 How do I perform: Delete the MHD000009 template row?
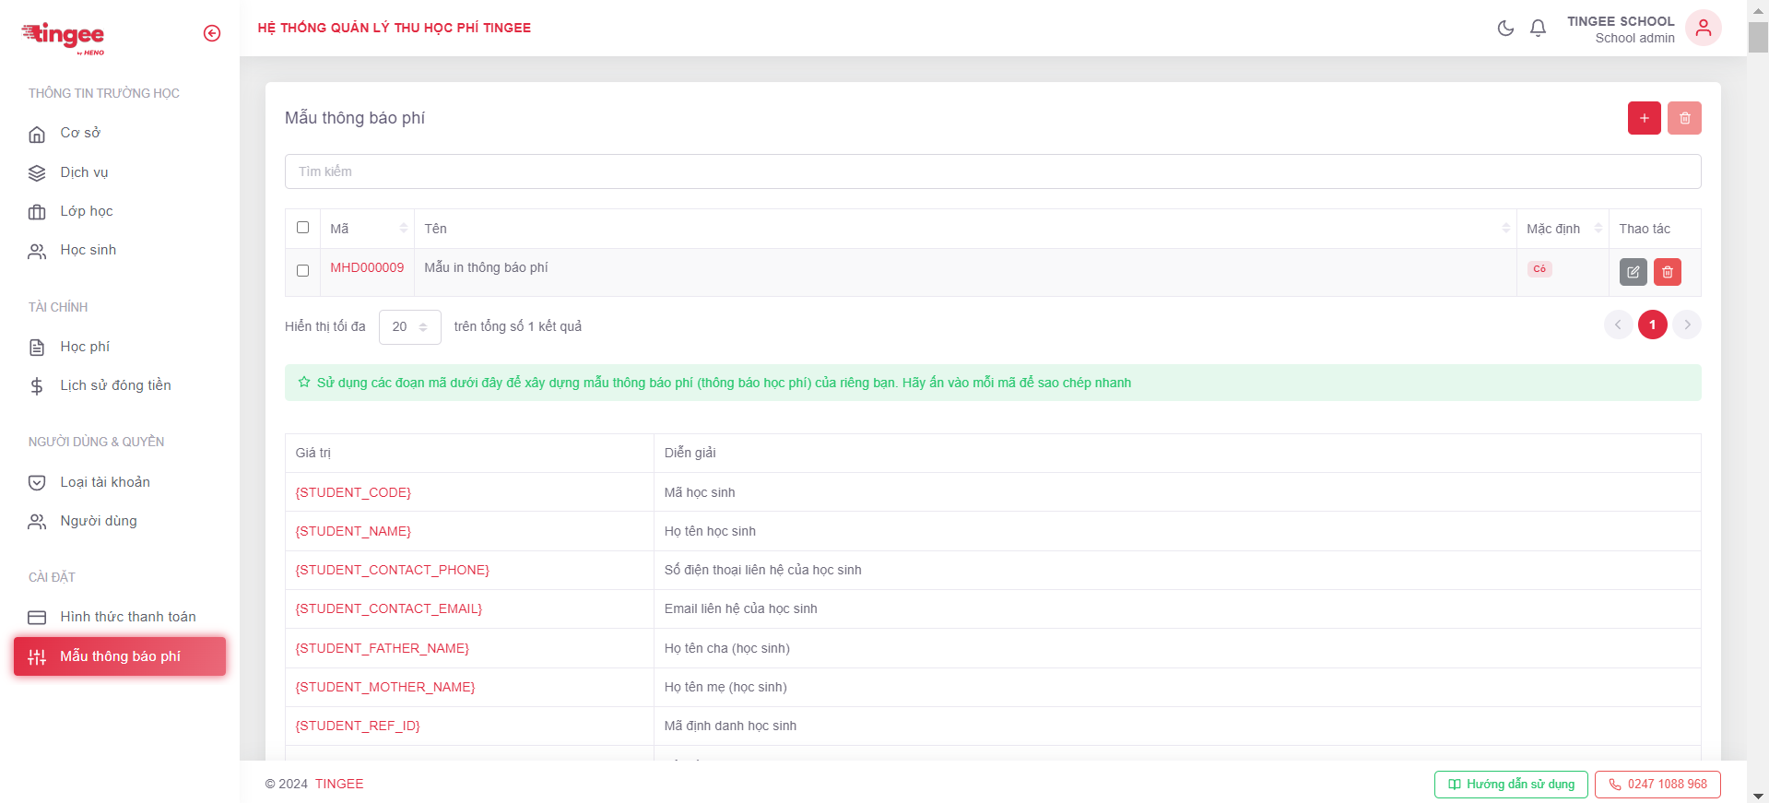click(x=1668, y=272)
